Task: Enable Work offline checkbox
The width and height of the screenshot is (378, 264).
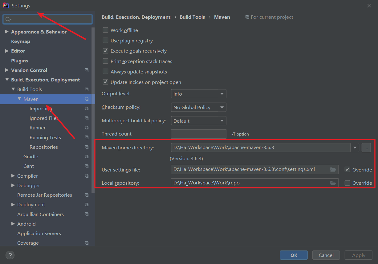Action: [105, 30]
